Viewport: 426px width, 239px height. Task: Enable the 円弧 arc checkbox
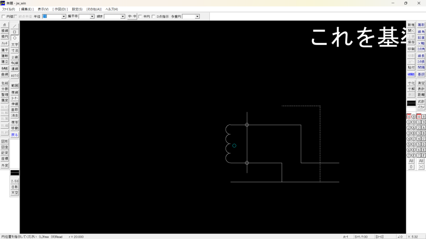click(4, 17)
